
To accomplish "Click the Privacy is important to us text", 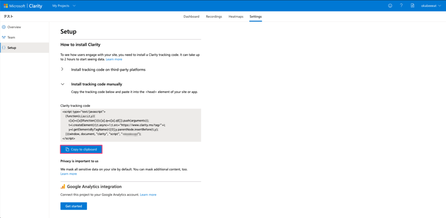I will [80, 161].
